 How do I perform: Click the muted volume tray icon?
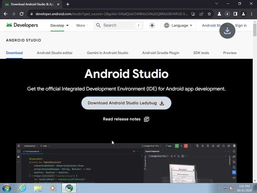coord(232,188)
